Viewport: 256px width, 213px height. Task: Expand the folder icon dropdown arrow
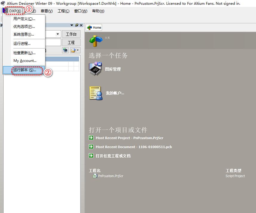(x=78, y=50)
